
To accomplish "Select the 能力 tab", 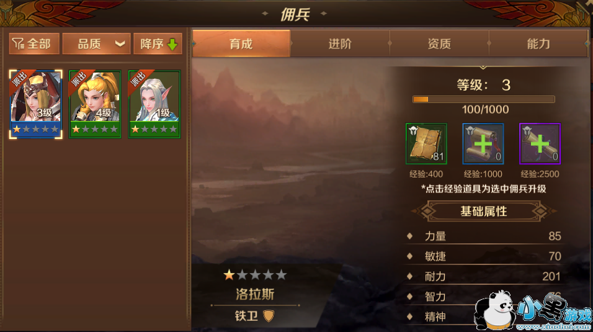I will pyautogui.click(x=538, y=44).
